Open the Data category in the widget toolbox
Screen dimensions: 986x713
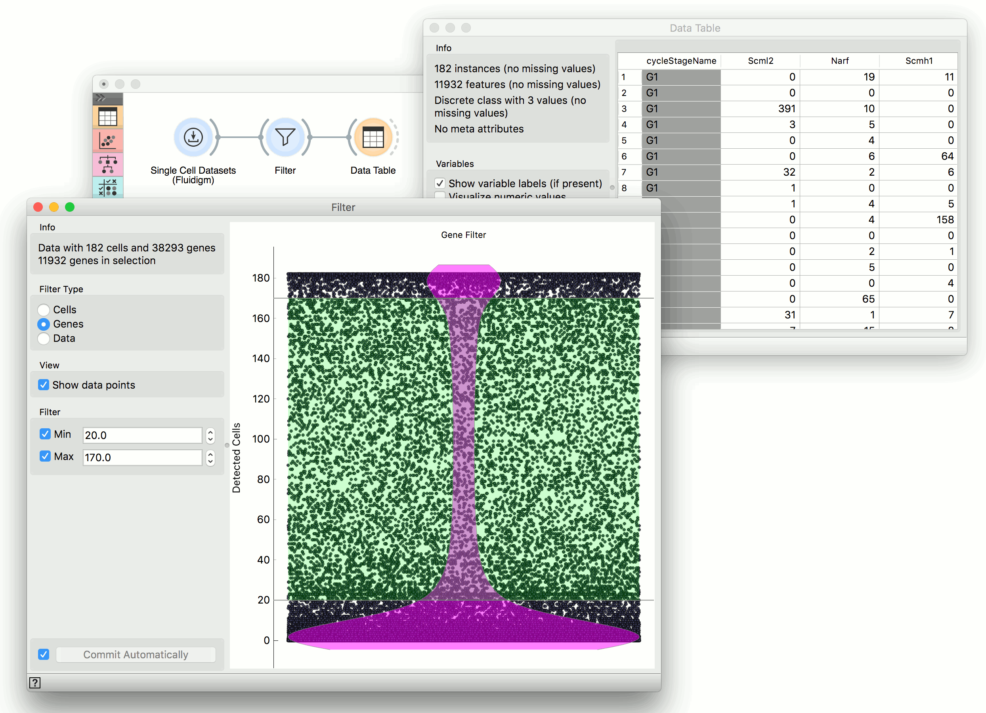(x=108, y=116)
